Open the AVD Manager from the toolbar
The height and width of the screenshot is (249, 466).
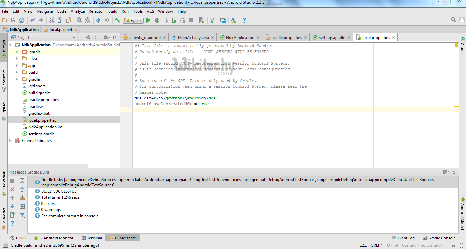tap(201, 20)
